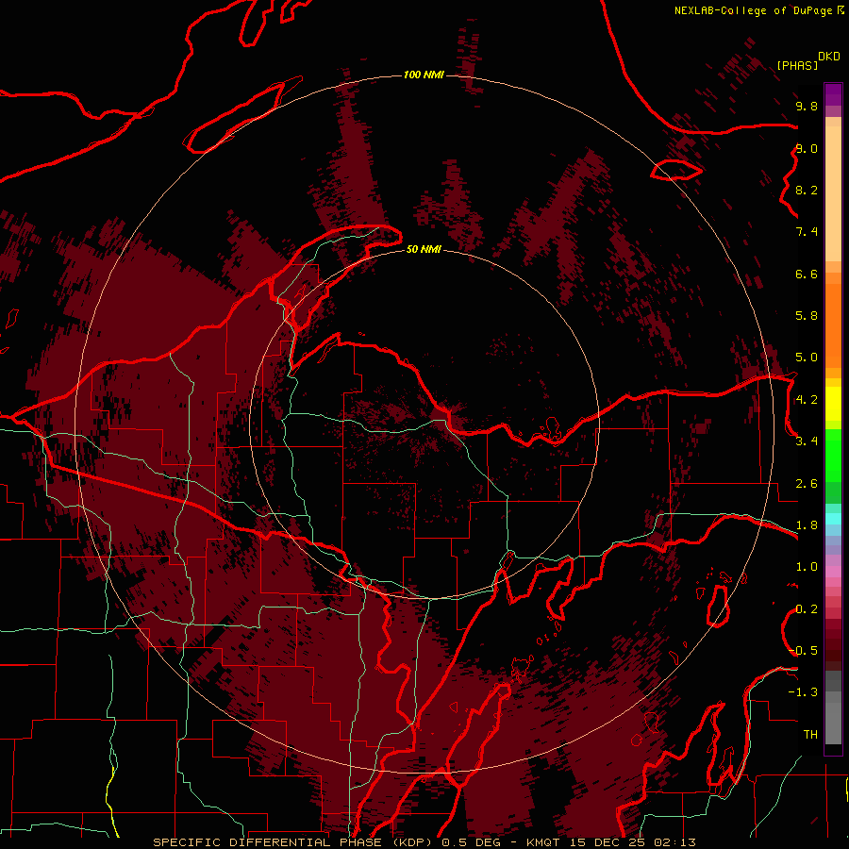Click the 3.4 value on color scale

807,441
